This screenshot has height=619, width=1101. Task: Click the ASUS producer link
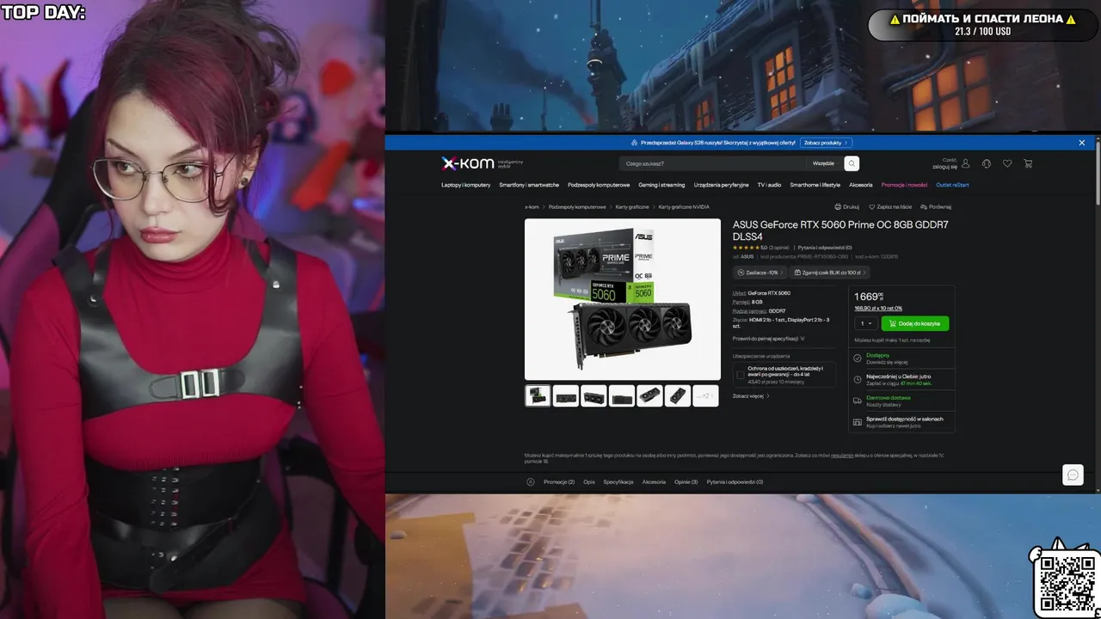tap(747, 256)
